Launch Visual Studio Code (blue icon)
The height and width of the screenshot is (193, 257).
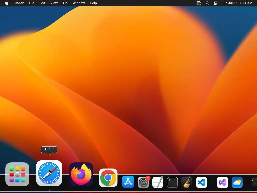tap(202, 182)
